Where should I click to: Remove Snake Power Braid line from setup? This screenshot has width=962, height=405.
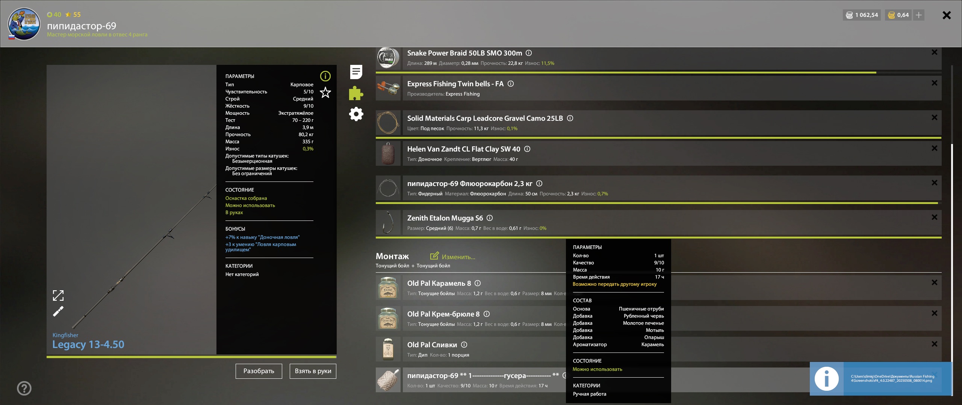pyautogui.click(x=935, y=52)
